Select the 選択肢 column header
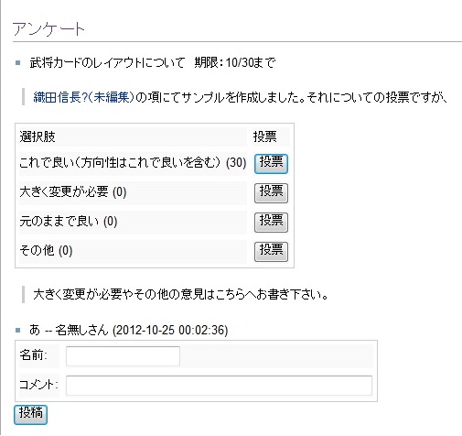The image size is (462, 436). [x=38, y=136]
